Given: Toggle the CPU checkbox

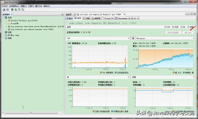Looking at the screenshot, I should [x=165, y=27].
